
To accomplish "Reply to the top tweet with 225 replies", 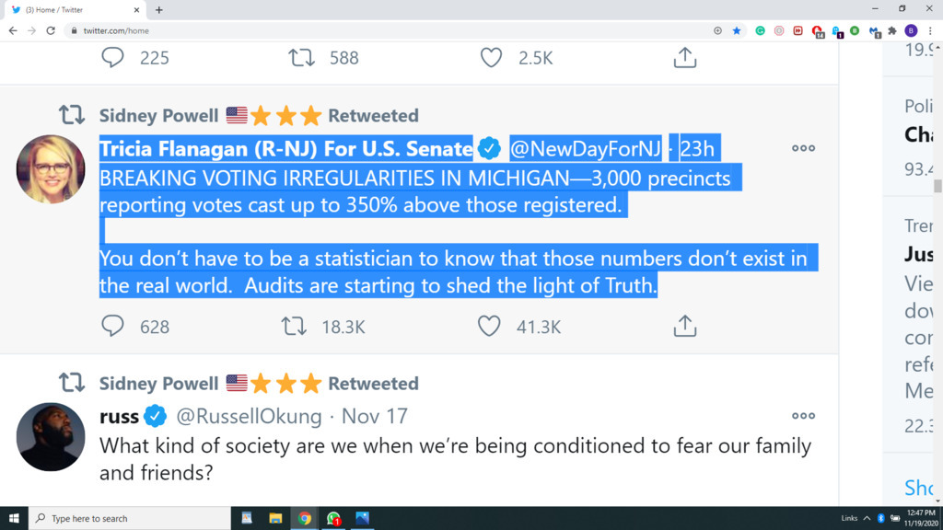I will [112, 58].
